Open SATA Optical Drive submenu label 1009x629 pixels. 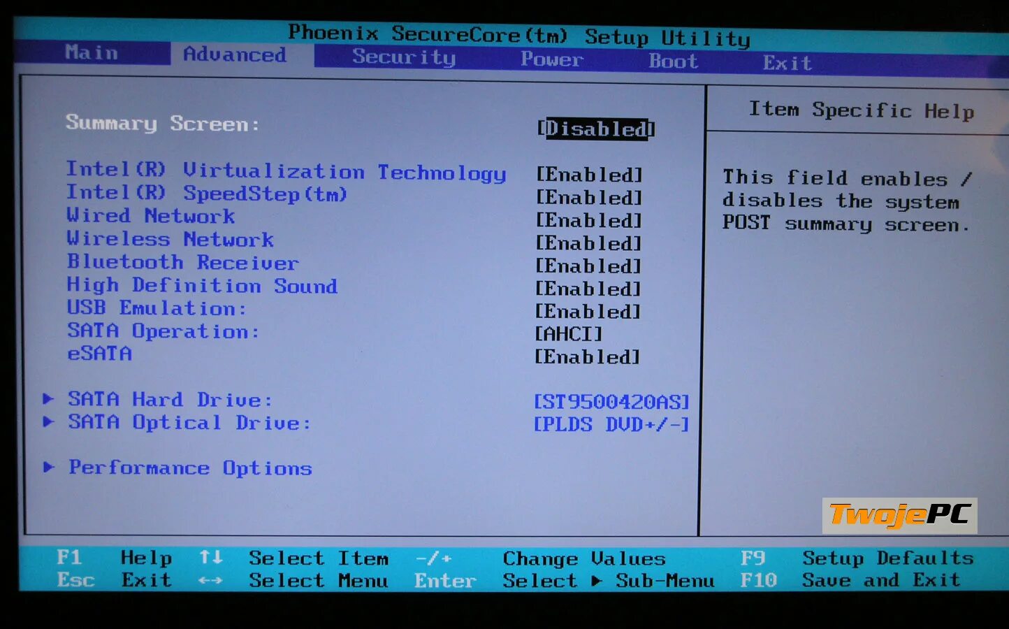(189, 423)
